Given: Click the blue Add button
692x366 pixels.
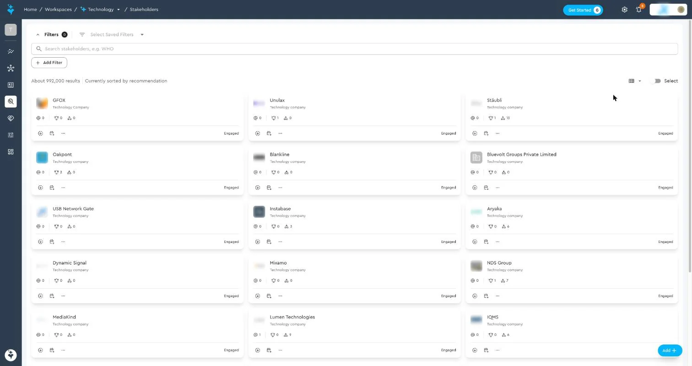Looking at the screenshot, I should pyautogui.click(x=670, y=350).
